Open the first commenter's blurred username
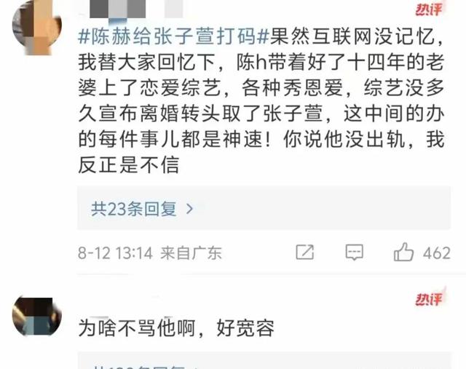466x369 pixels. [x=136, y=9]
